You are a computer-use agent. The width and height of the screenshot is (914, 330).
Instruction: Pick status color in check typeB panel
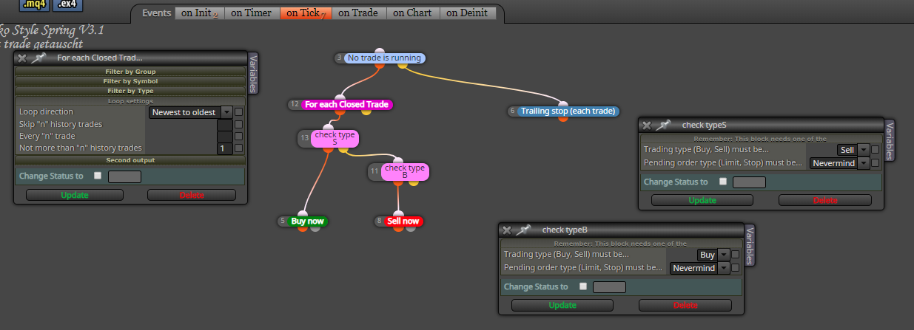point(610,287)
